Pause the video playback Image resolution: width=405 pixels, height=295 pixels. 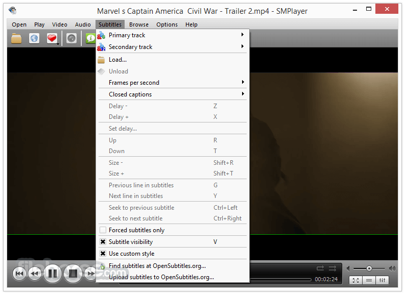coord(53,274)
